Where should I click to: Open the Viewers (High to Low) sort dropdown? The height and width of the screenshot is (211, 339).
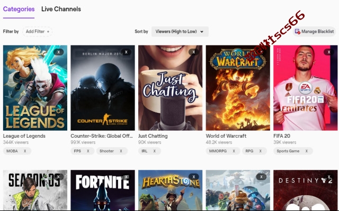click(x=180, y=32)
